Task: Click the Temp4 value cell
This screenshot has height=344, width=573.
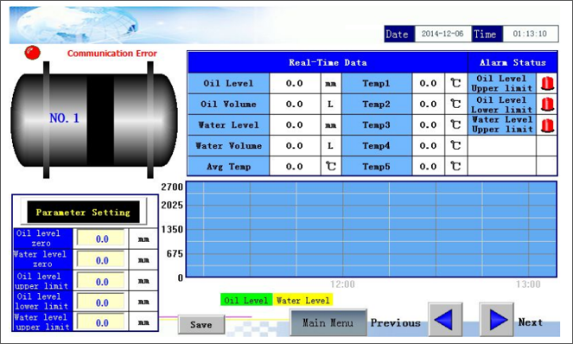Action: (429, 146)
